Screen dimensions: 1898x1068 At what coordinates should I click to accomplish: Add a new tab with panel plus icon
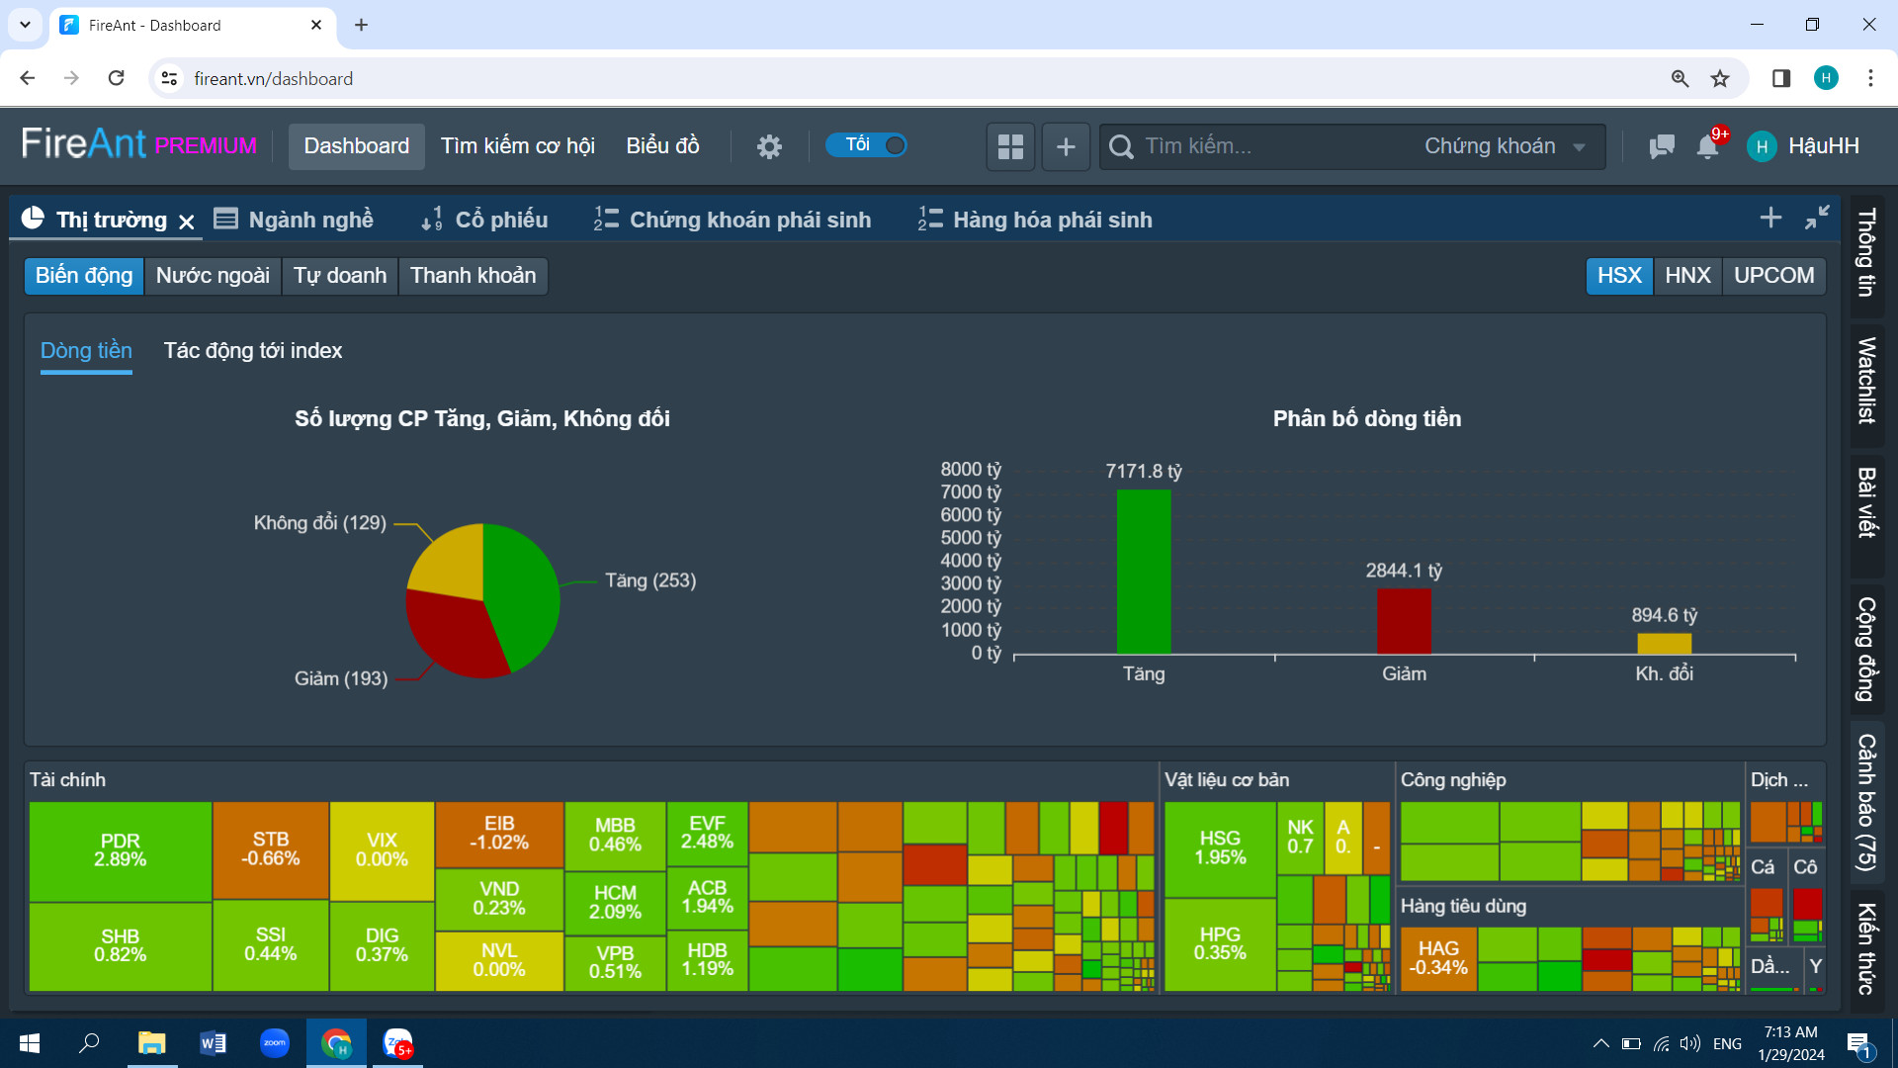(1770, 218)
